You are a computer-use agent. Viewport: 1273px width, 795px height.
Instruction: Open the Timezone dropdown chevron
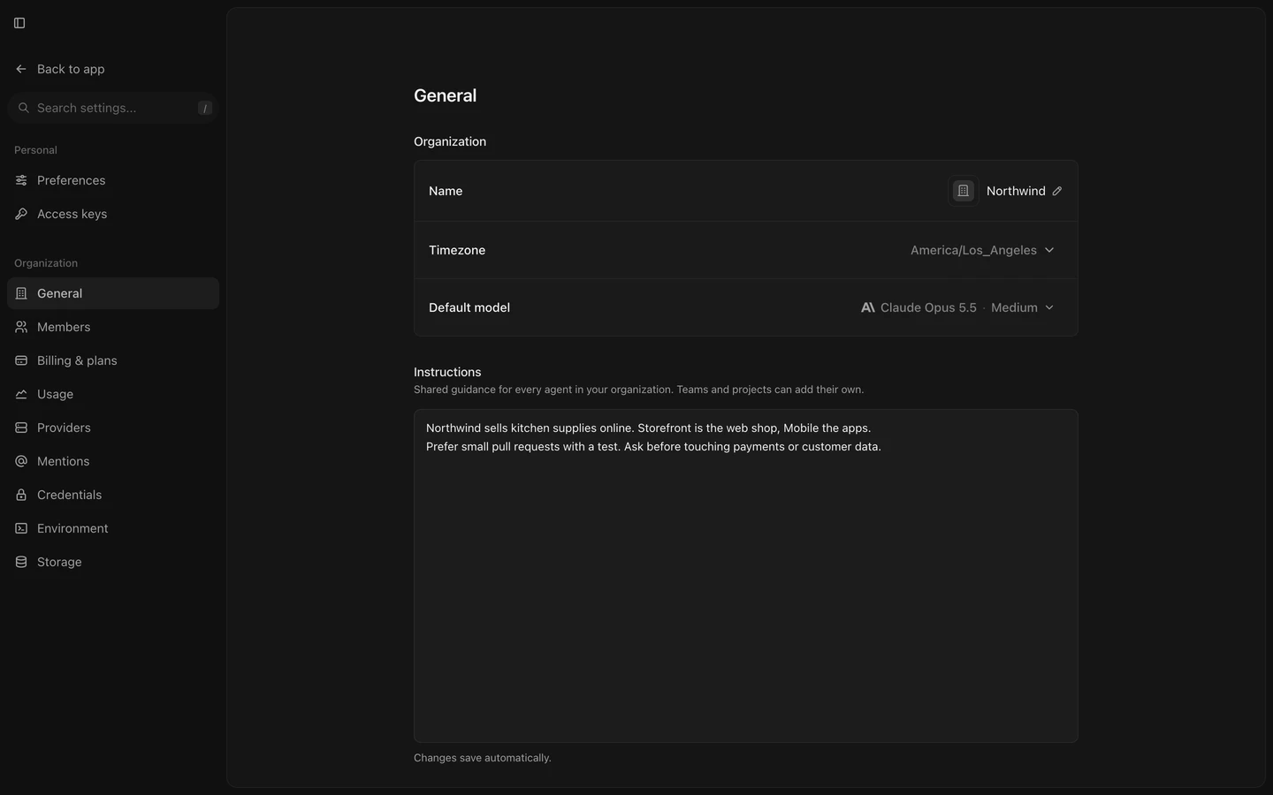1049,250
